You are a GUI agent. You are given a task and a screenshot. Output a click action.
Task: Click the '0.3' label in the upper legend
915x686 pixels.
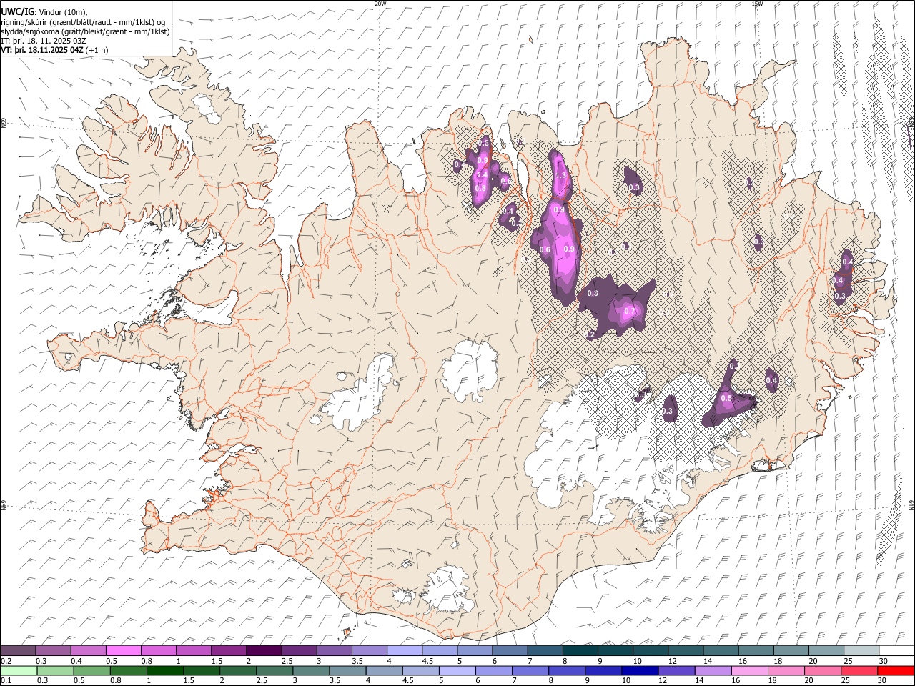(41, 661)
